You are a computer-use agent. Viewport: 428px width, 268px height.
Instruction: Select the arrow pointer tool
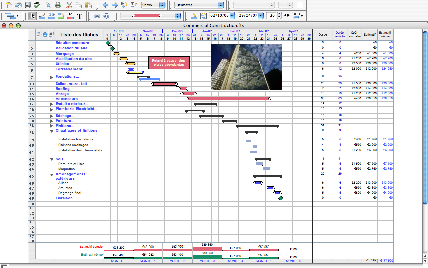pos(33,16)
